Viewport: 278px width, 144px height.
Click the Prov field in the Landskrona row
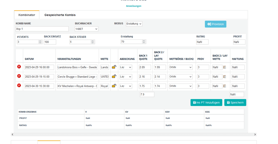pyautogui.click(x=203, y=67)
